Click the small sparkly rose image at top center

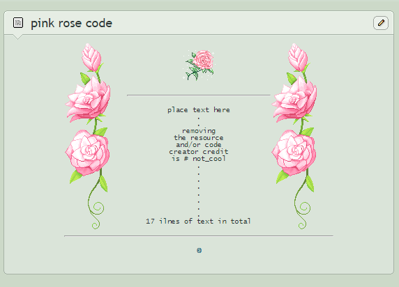199,65
